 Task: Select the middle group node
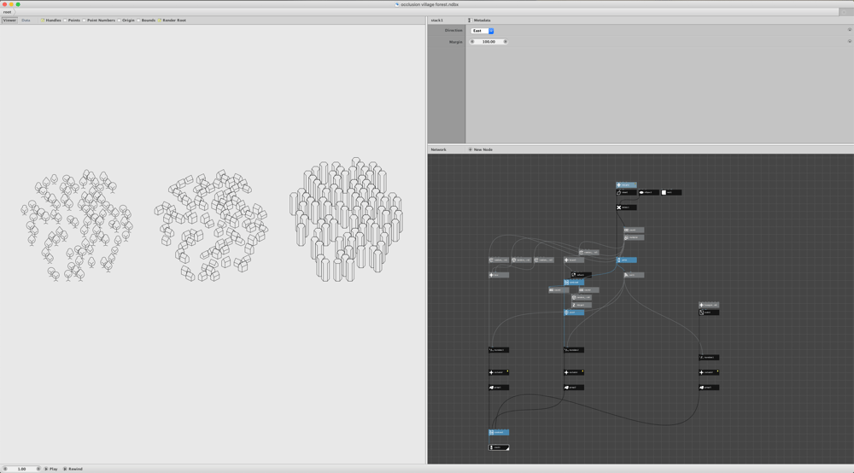pos(574,388)
